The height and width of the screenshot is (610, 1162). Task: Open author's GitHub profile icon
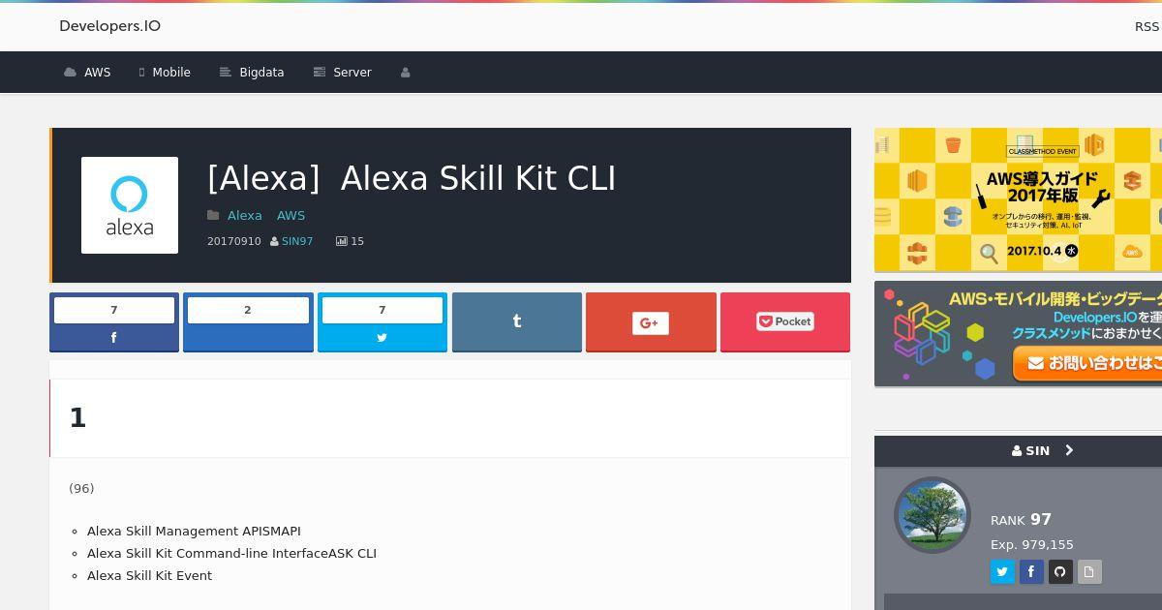[1060, 572]
